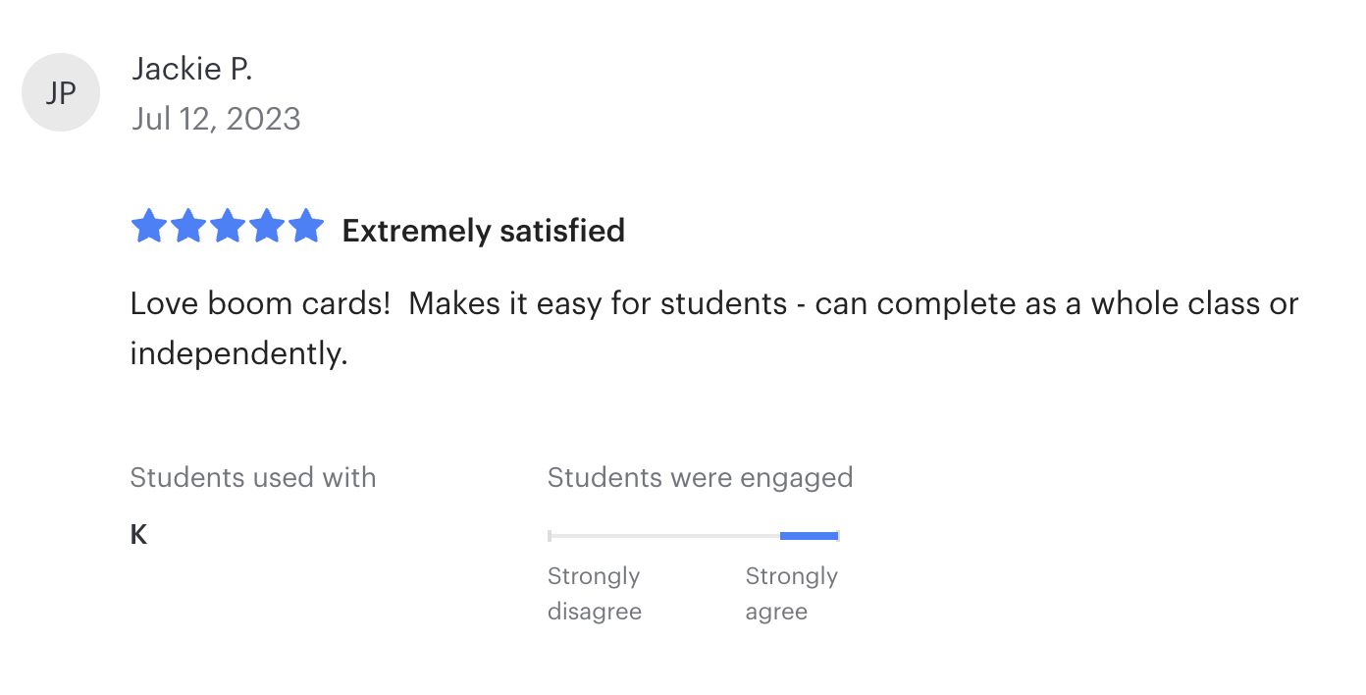Click the Strongly agree label
The width and height of the screenshot is (1366, 695).
pos(791,593)
